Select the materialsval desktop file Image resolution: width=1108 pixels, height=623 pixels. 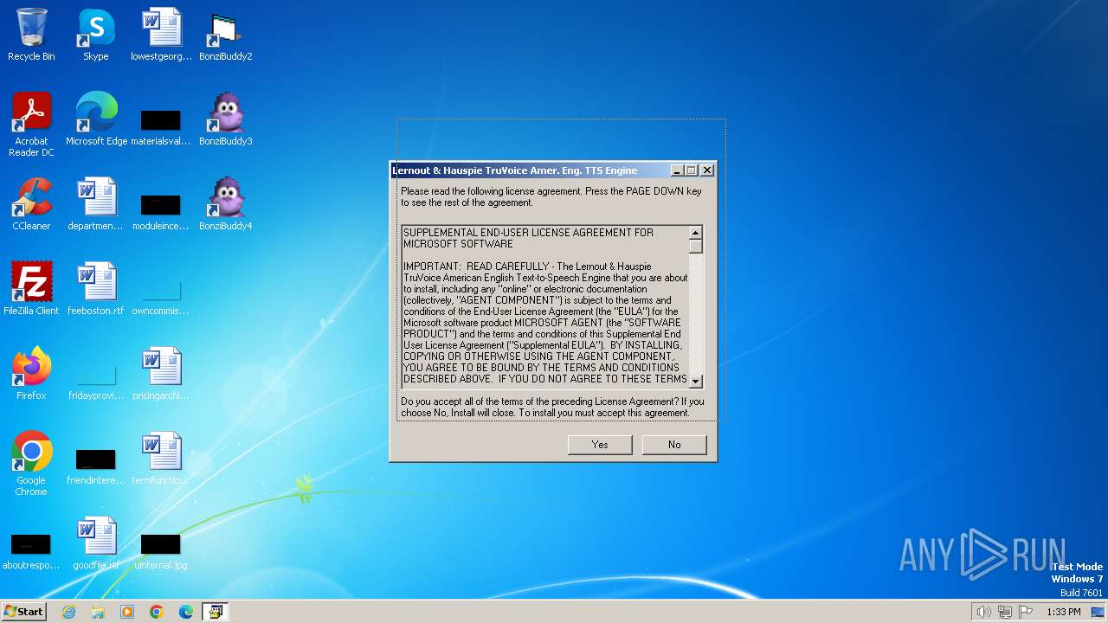point(161,125)
